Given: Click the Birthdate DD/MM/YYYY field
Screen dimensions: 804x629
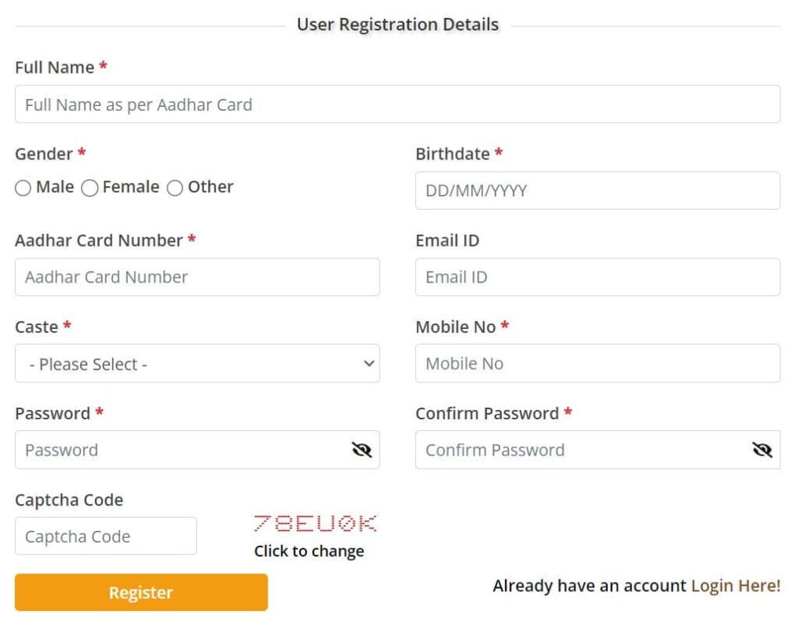Looking at the screenshot, I should (598, 191).
